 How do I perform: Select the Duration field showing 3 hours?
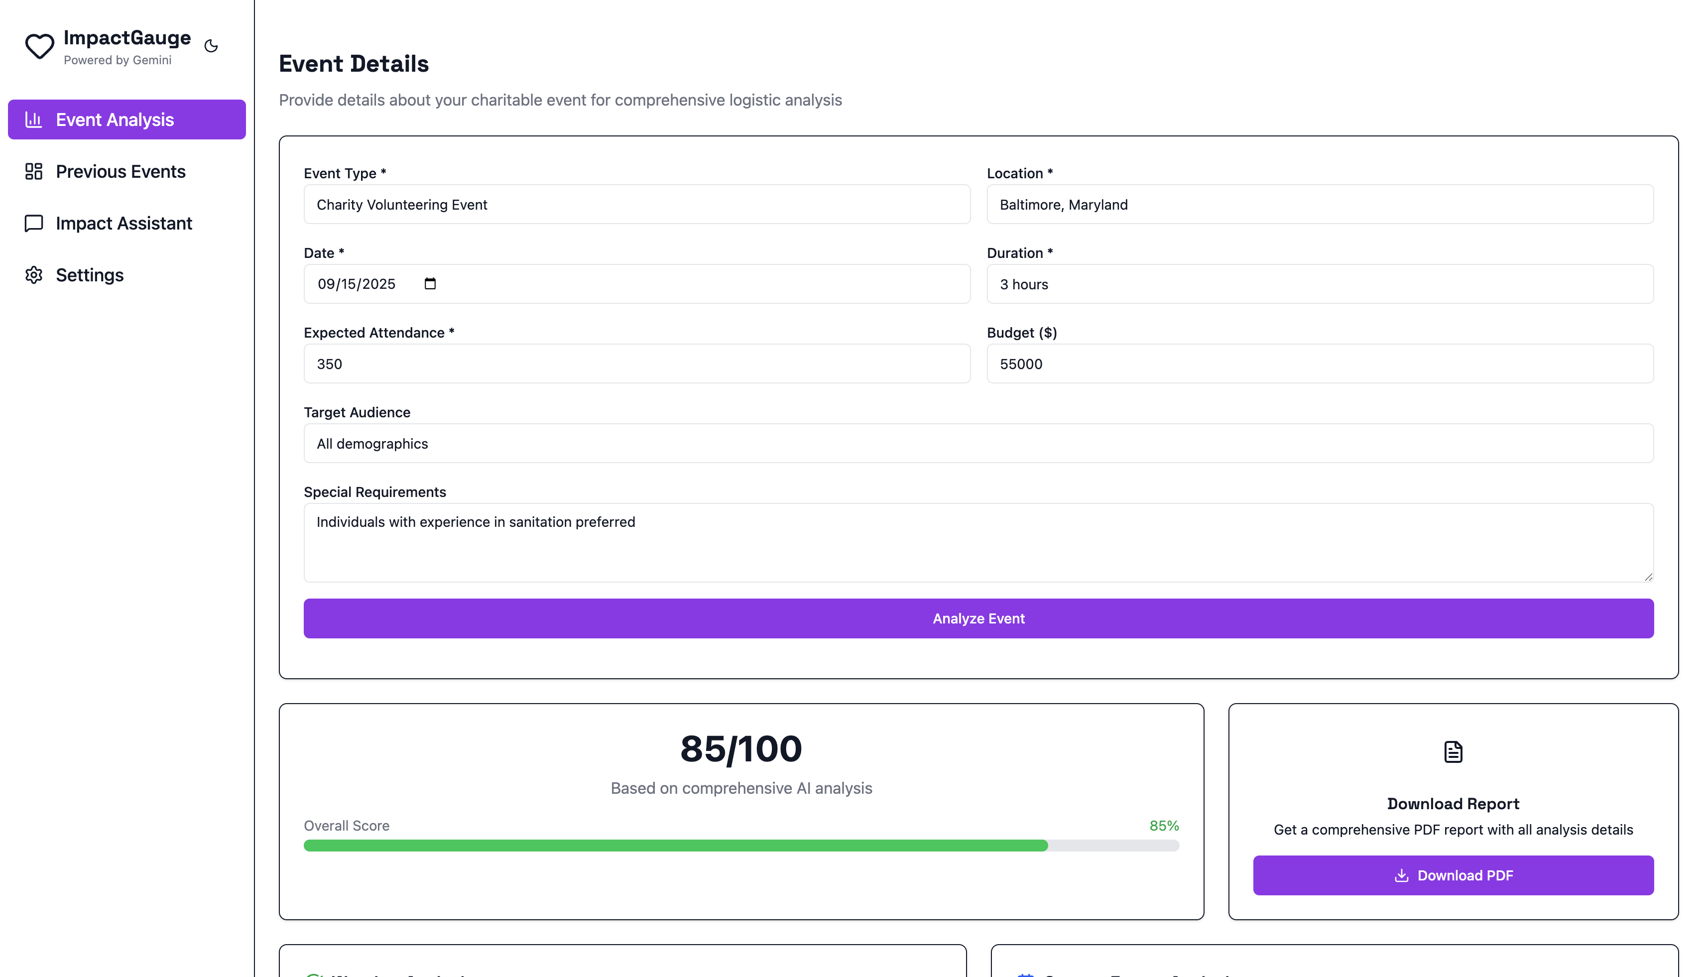[1319, 284]
